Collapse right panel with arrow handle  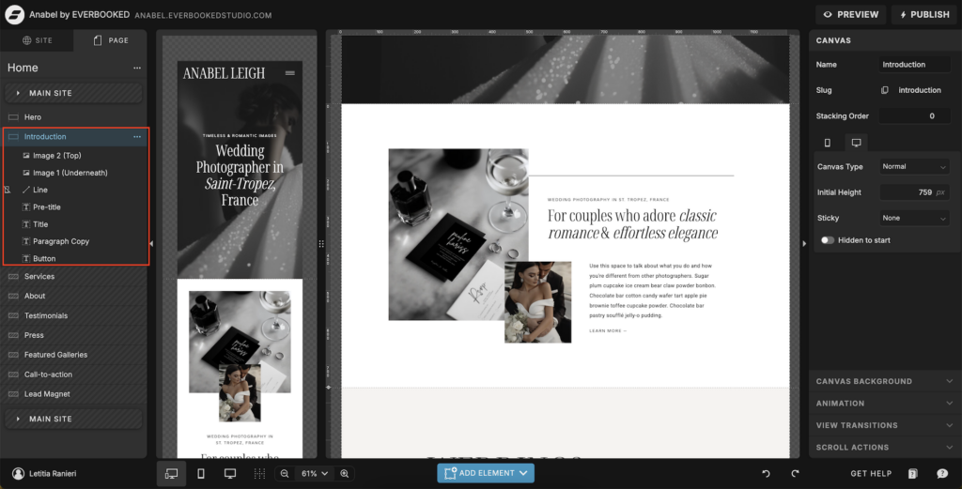point(804,244)
